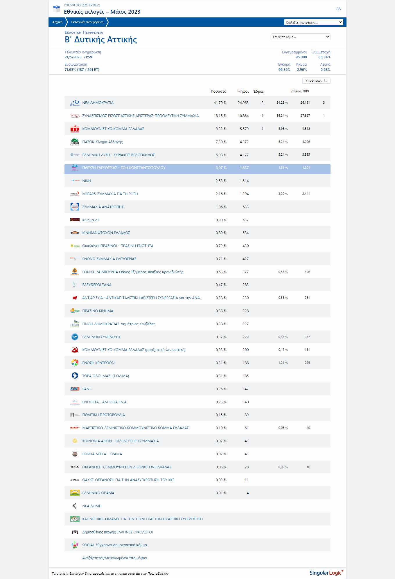Expand the Επιλέξτε δήμο dropdown
Screen dimensions: 395x579
click(301, 37)
